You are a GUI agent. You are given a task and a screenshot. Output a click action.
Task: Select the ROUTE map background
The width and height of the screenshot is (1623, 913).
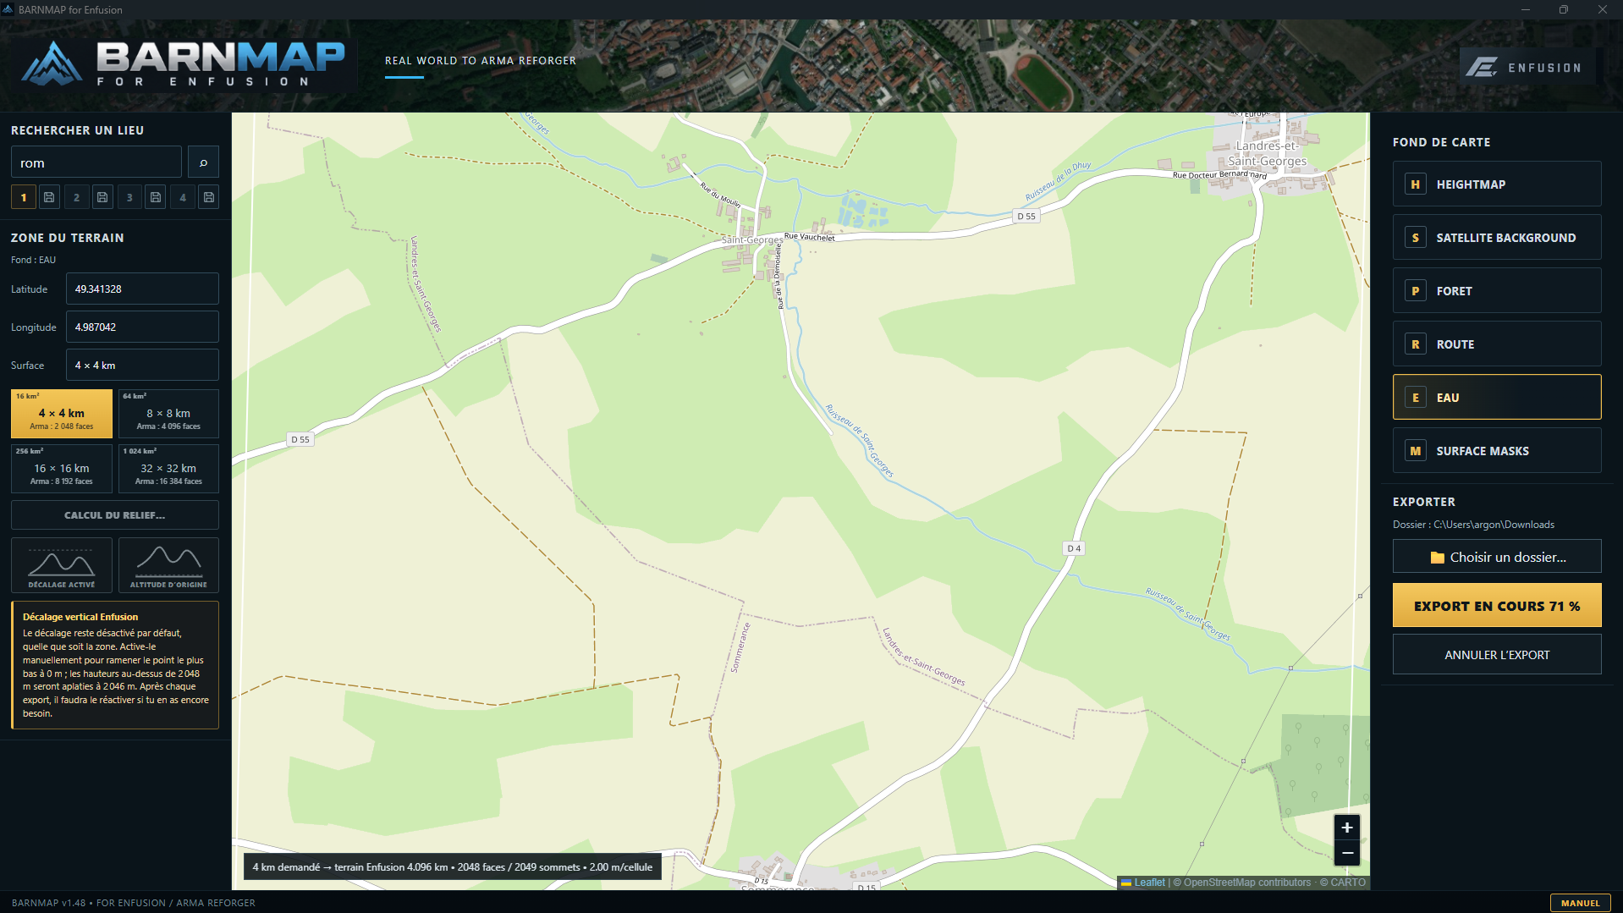pos(1497,344)
